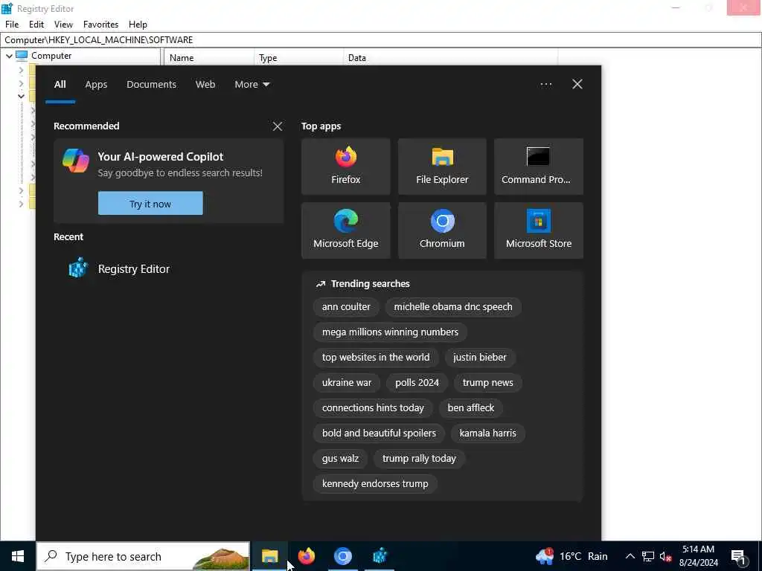Click the Data column header
Viewport: 762px width, 571px height.
click(450, 58)
